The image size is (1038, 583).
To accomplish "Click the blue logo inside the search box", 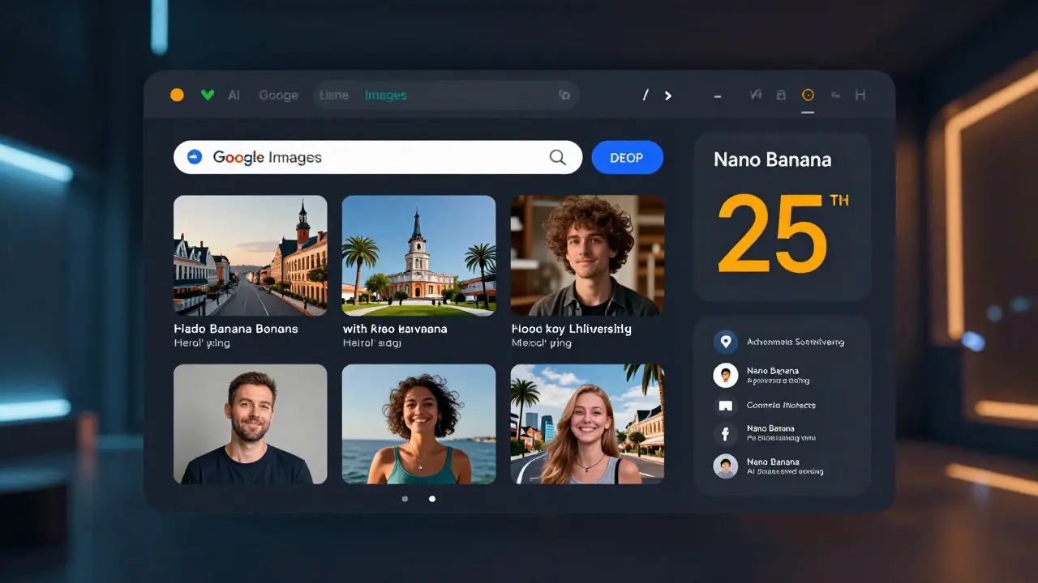I will click(x=195, y=157).
